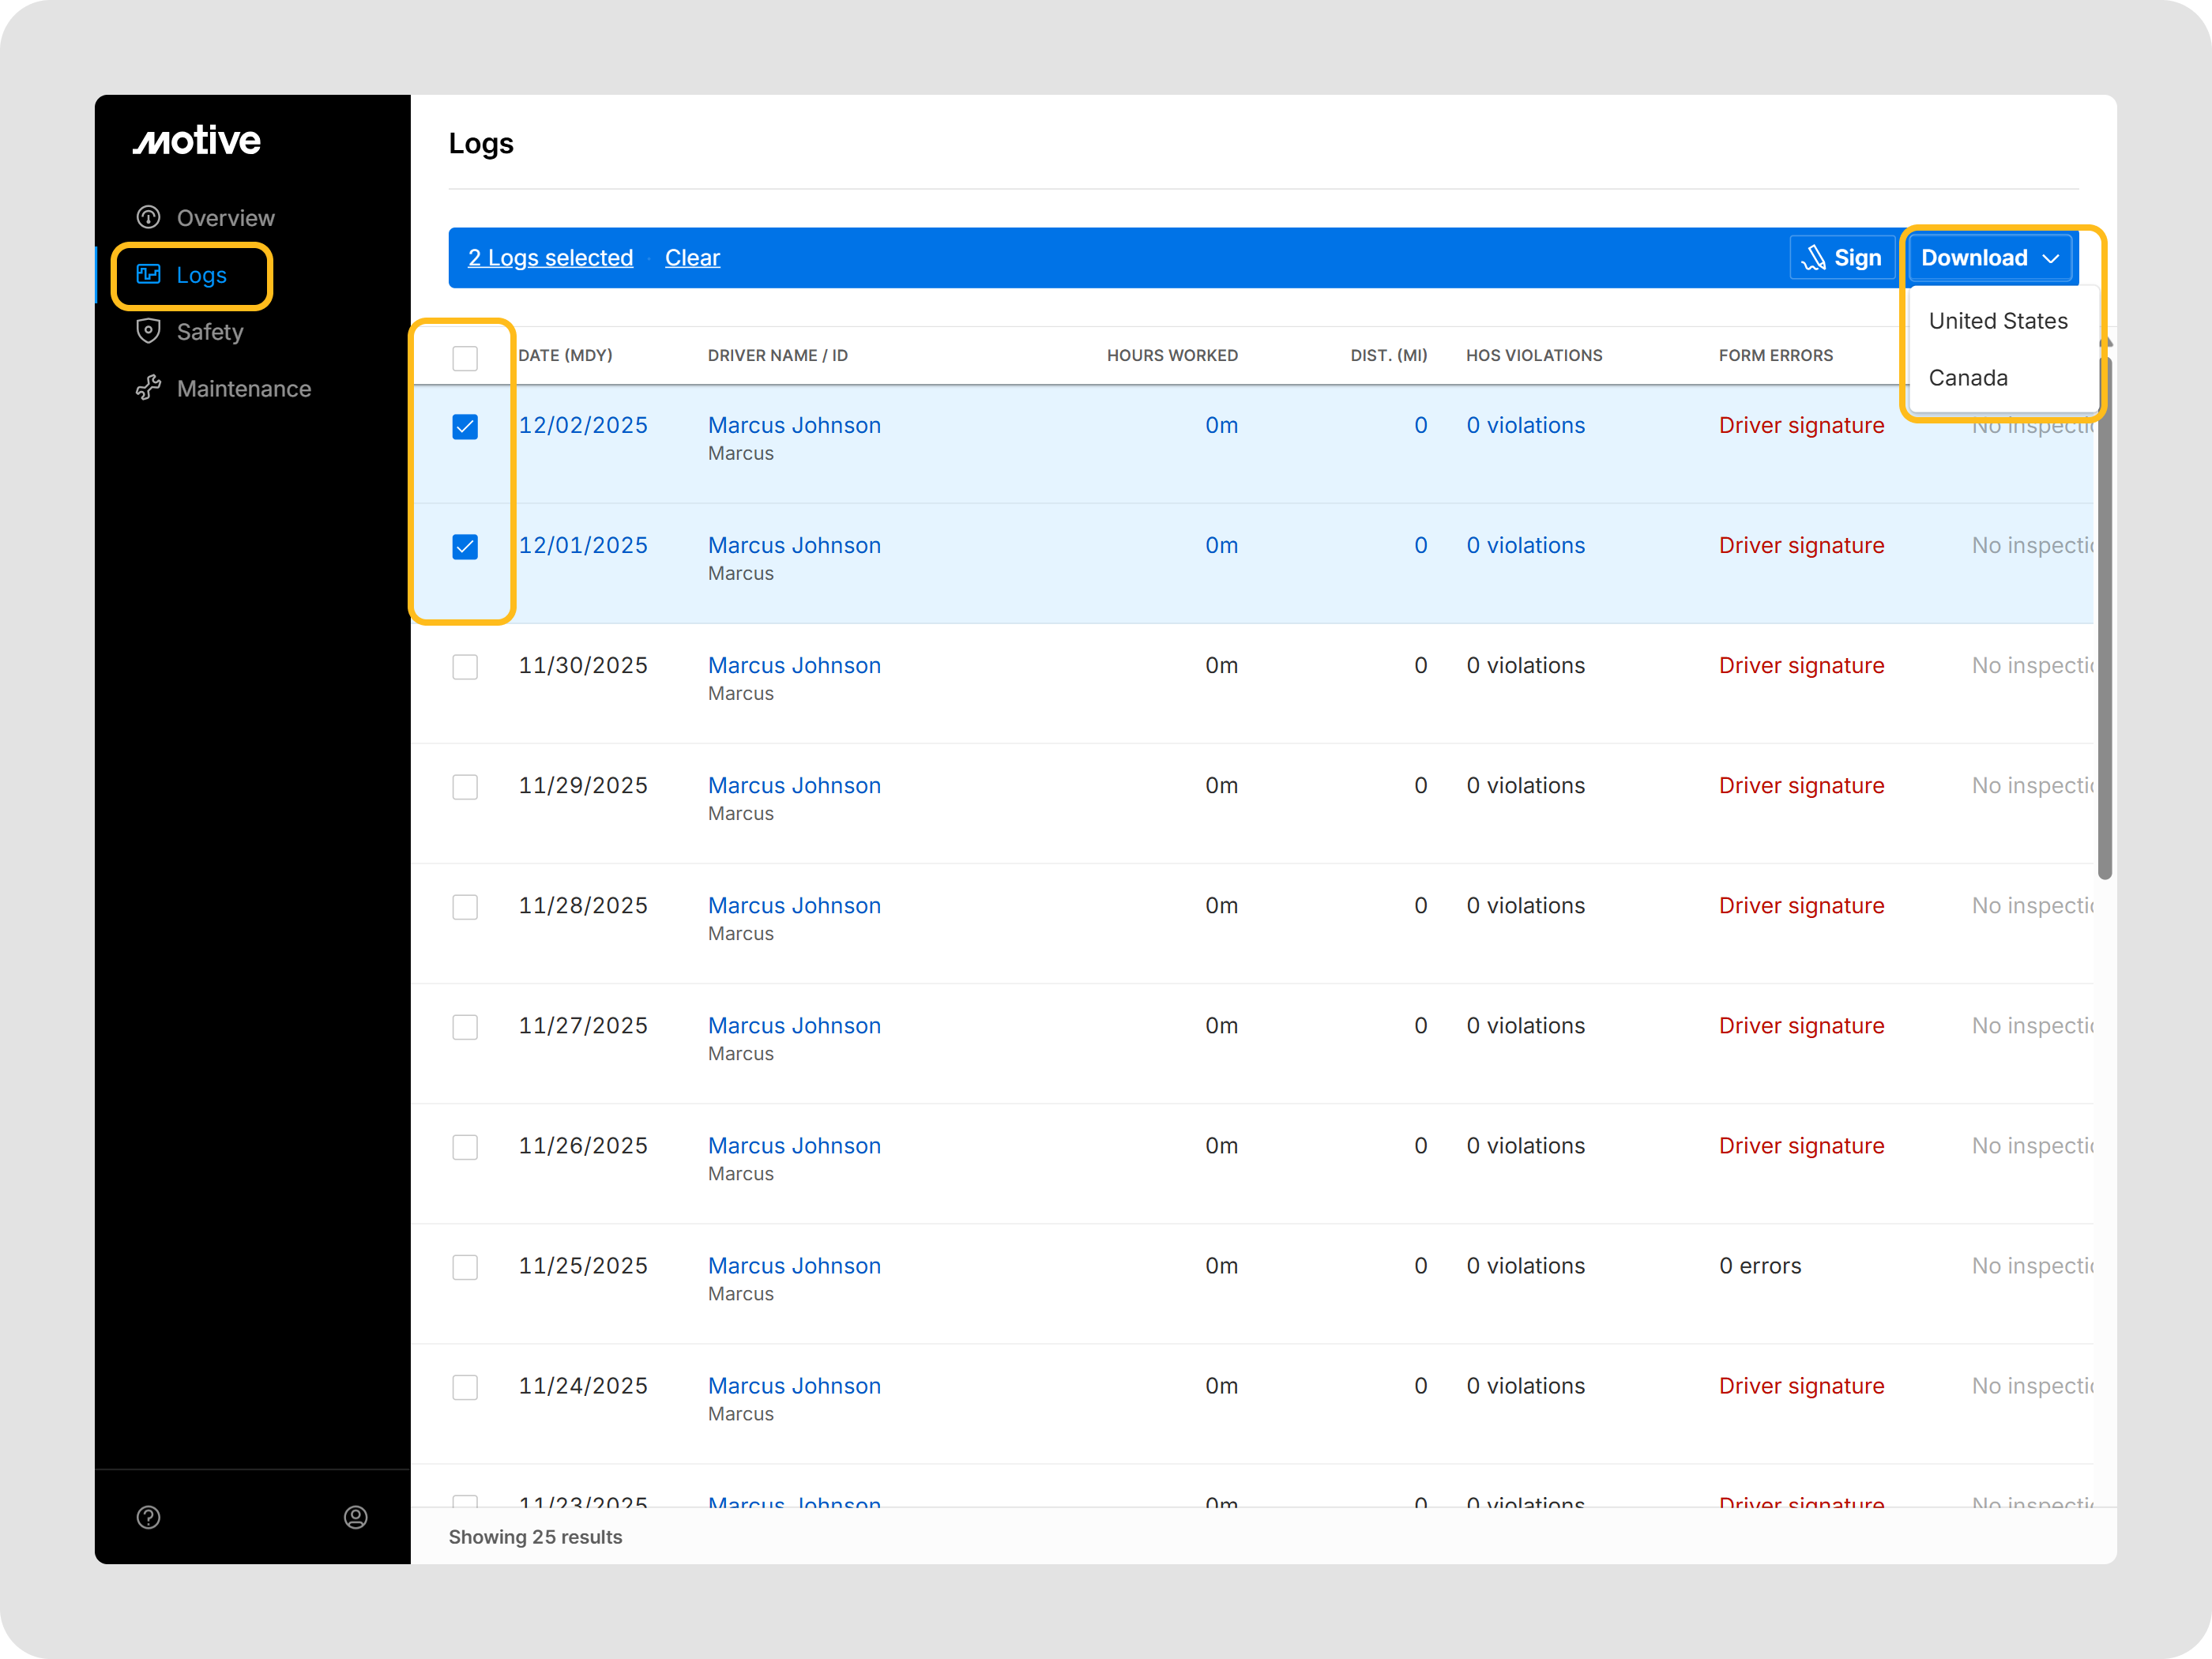Open Maintenance via its wrench icon
Screen dimensions: 2212x1659
(x=149, y=388)
